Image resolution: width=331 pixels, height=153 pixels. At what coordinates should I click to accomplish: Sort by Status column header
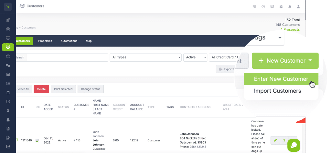63,107
